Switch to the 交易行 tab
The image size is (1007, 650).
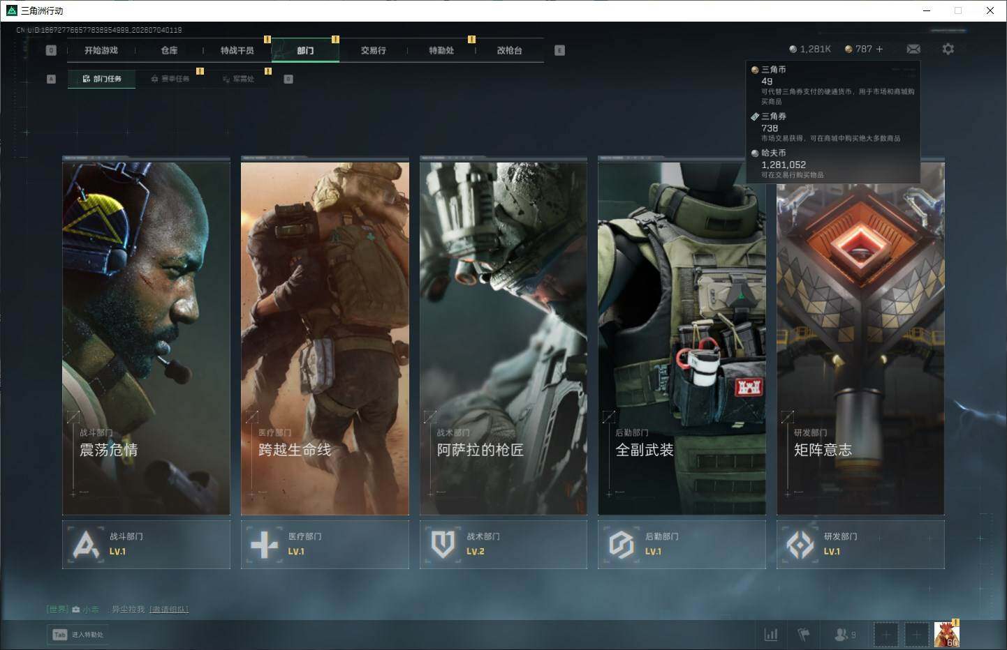click(374, 50)
